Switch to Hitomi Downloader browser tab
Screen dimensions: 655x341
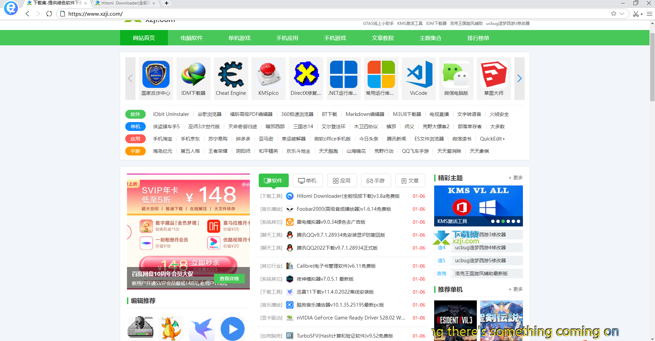[125, 3]
